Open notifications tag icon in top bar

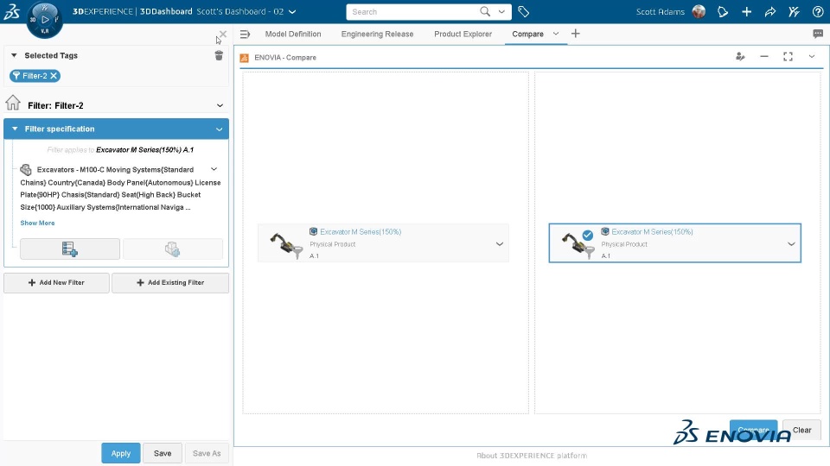pos(723,11)
